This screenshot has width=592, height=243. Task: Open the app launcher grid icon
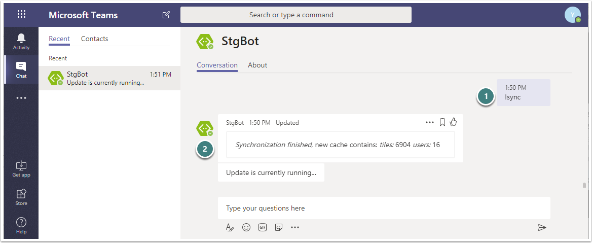(x=21, y=15)
